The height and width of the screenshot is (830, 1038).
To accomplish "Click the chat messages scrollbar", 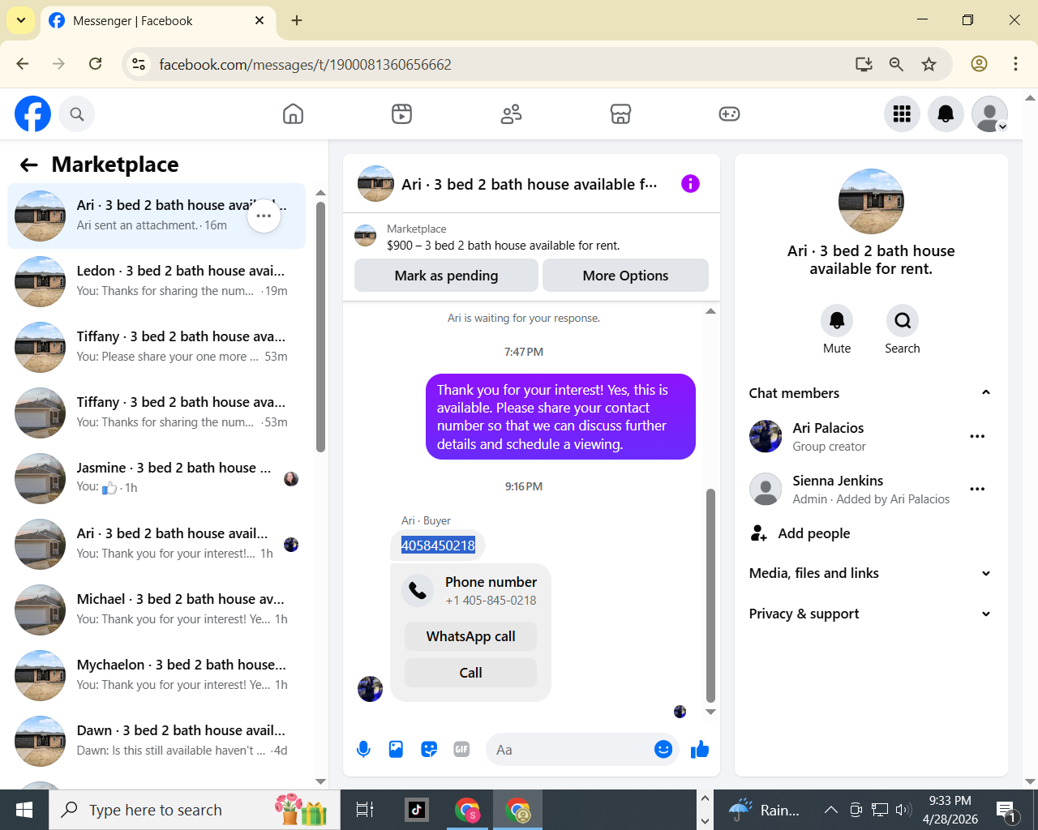I will coord(710,596).
